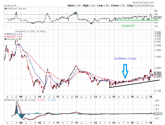Image resolution: width=165 pixels, height=125 pixels.
Task: Click the RSI(14) indicator legend icon
Action: click(x=5, y=9)
